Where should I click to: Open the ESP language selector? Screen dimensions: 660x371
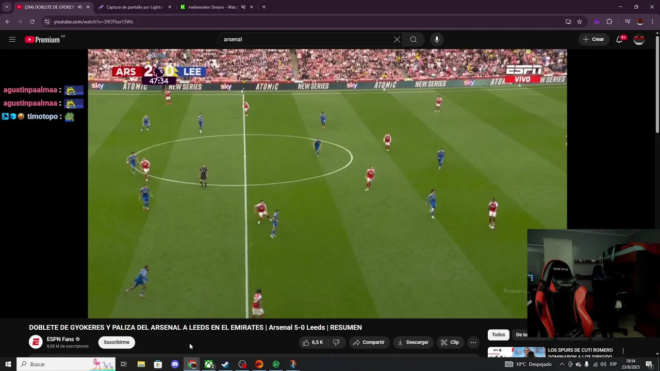point(614,364)
